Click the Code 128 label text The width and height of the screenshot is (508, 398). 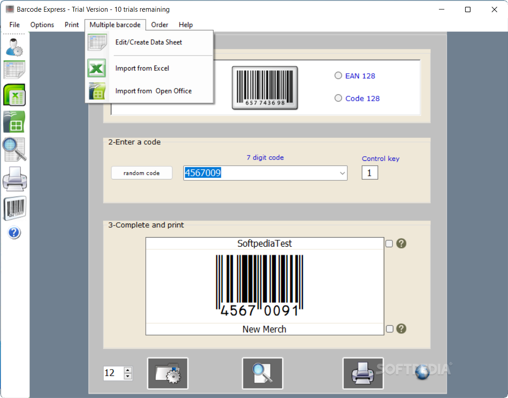click(x=362, y=98)
